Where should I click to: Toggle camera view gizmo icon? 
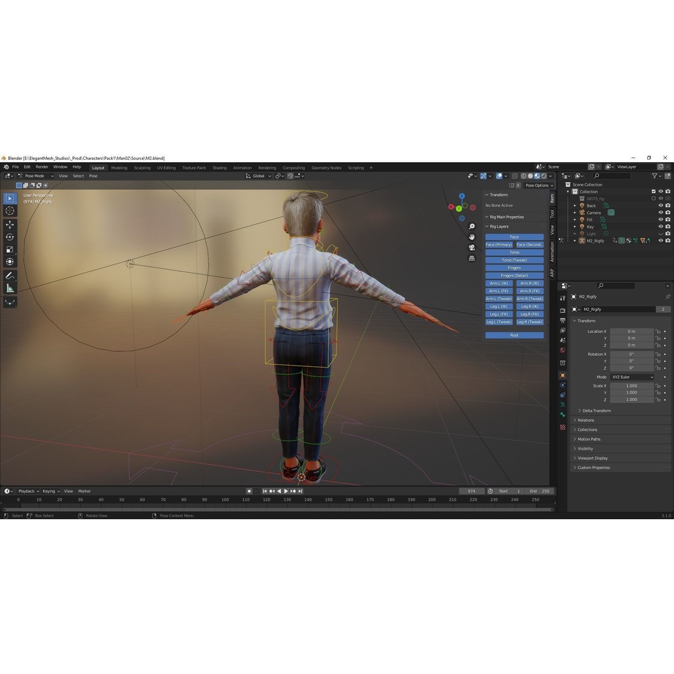point(472,248)
